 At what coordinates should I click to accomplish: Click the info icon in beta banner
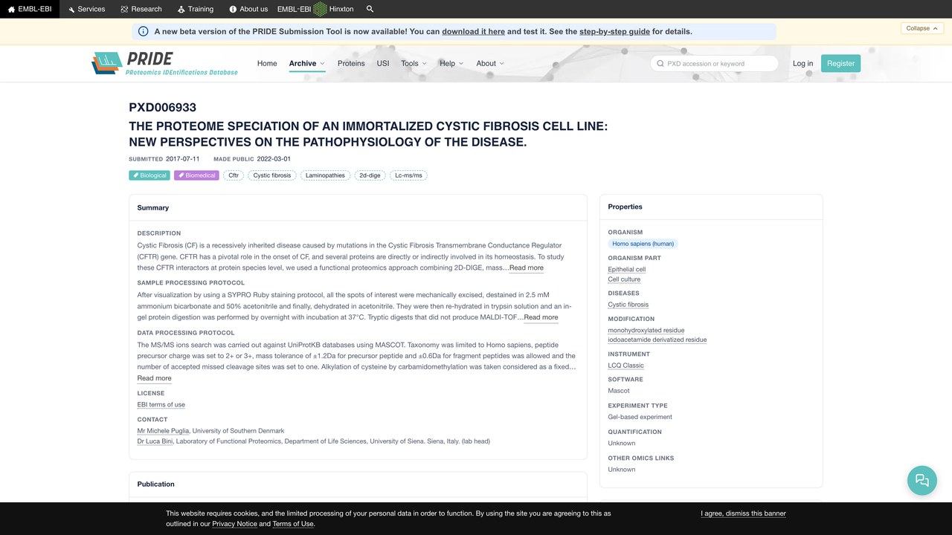144,31
